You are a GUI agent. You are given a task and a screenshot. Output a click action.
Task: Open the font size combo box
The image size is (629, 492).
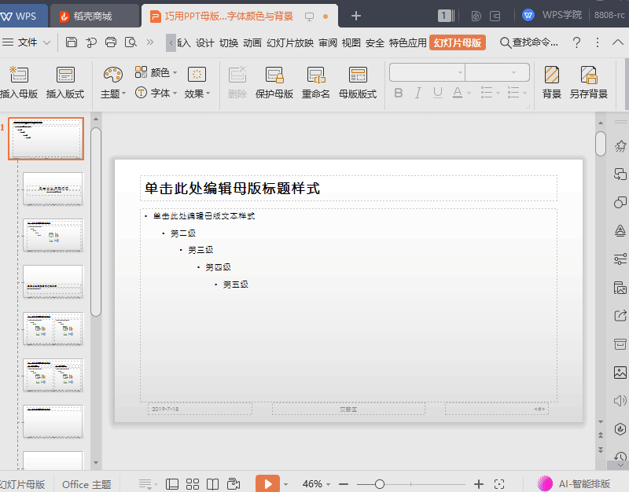498,72
